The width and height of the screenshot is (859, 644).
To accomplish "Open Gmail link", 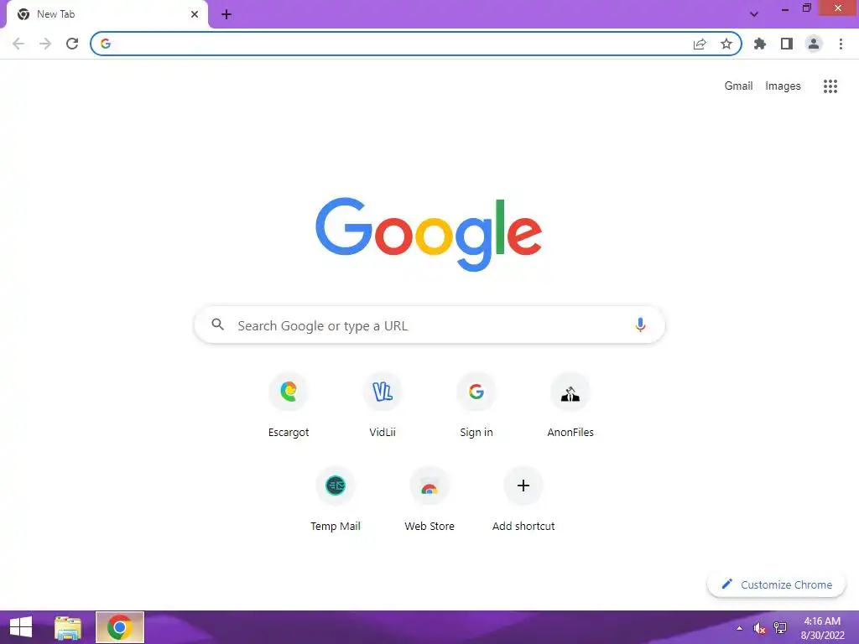I will click(x=738, y=86).
